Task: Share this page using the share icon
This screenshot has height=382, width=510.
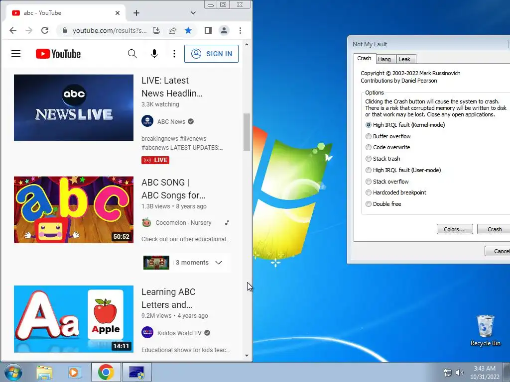Action: 172,30
